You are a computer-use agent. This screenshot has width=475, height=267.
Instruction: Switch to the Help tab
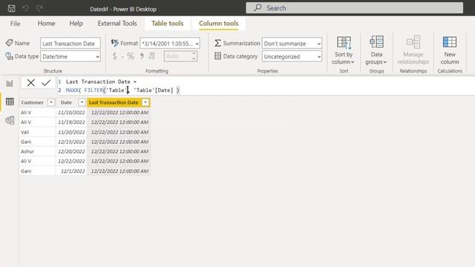click(76, 23)
